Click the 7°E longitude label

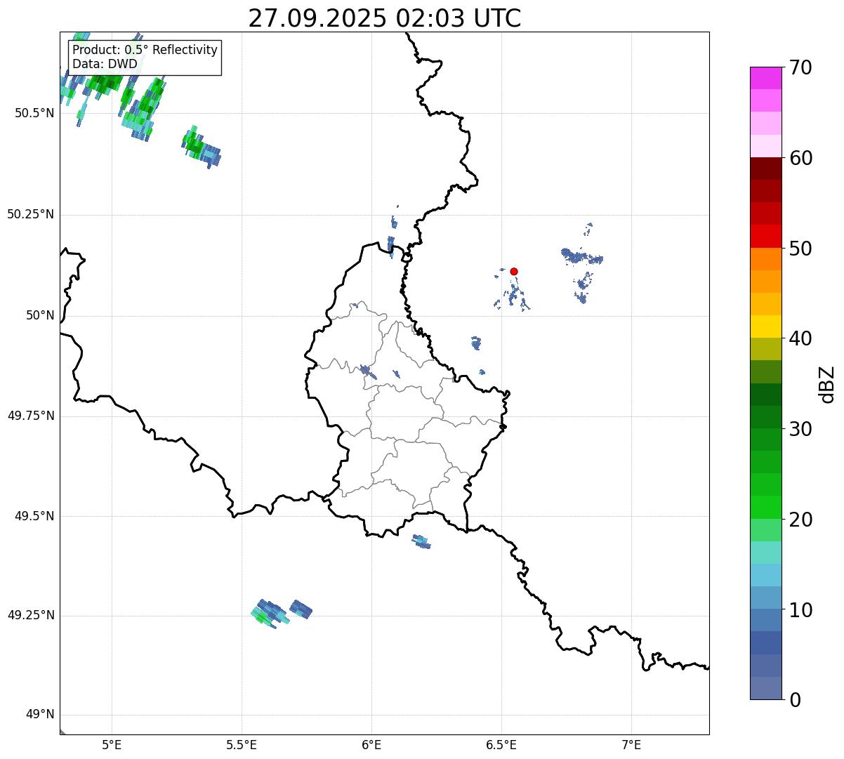point(631,745)
